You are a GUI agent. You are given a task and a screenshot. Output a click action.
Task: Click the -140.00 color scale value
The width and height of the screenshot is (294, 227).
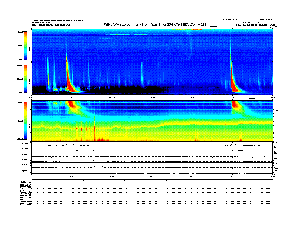click(x=19, y=121)
